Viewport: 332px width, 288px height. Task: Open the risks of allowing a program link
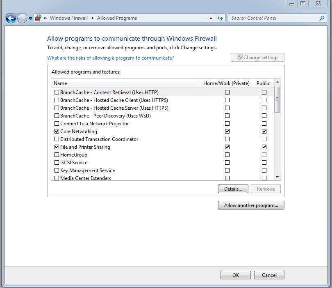[110, 58]
